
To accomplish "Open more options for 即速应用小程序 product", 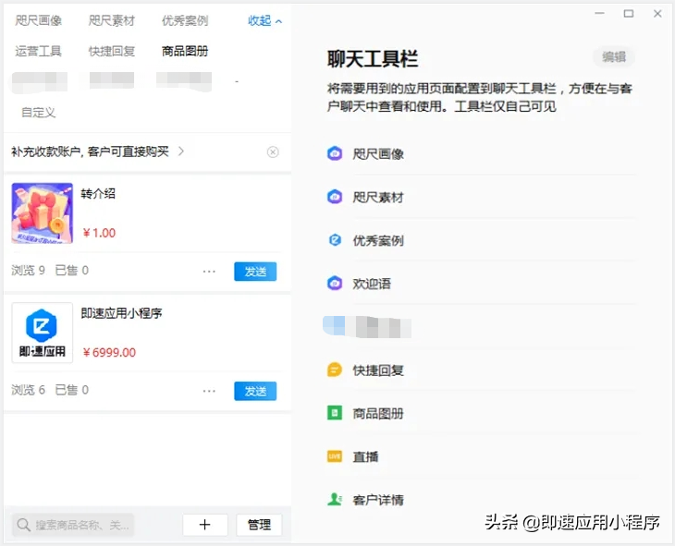I will 209,391.
